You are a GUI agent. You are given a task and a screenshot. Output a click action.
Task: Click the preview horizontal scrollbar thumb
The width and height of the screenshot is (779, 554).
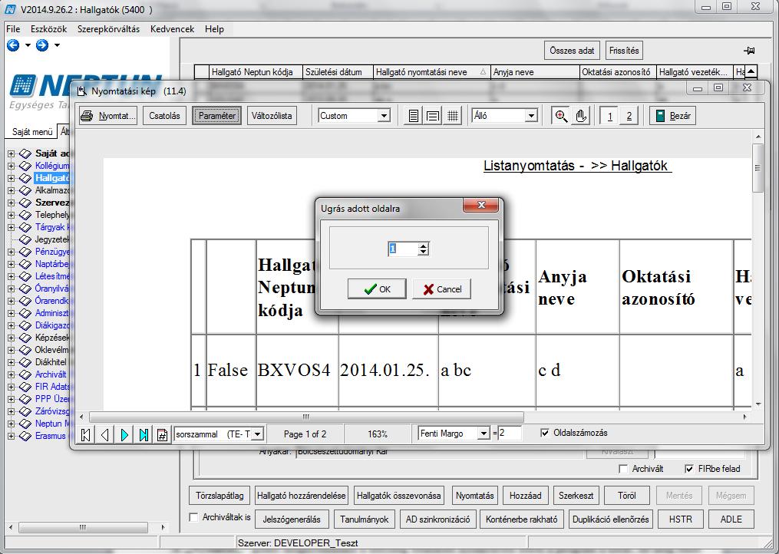306,417
